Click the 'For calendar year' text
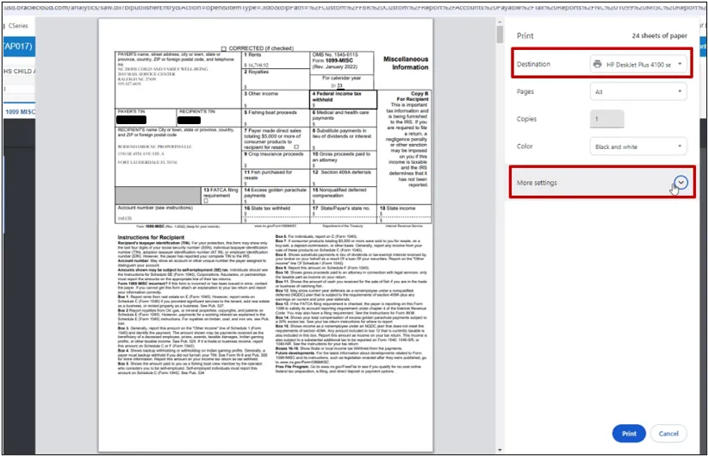Image resolution: width=708 pixels, height=456 pixels. click(x=341, y=78)
